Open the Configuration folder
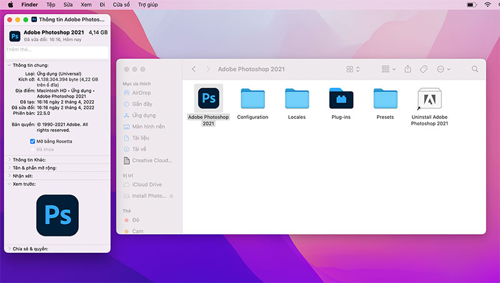 (252, 99)
